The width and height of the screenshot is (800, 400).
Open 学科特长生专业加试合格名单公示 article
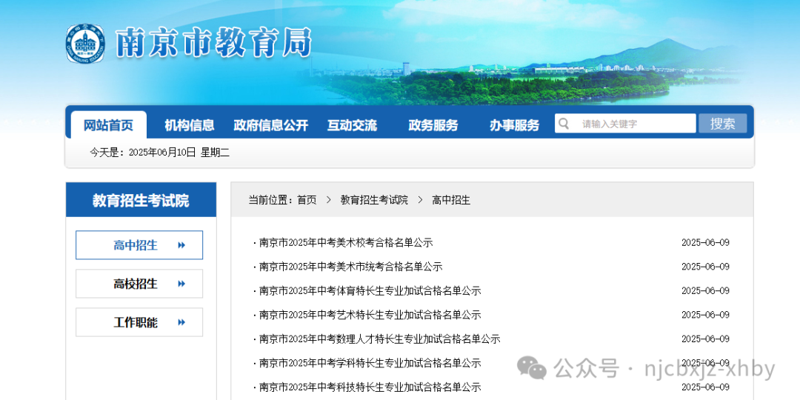370,363
